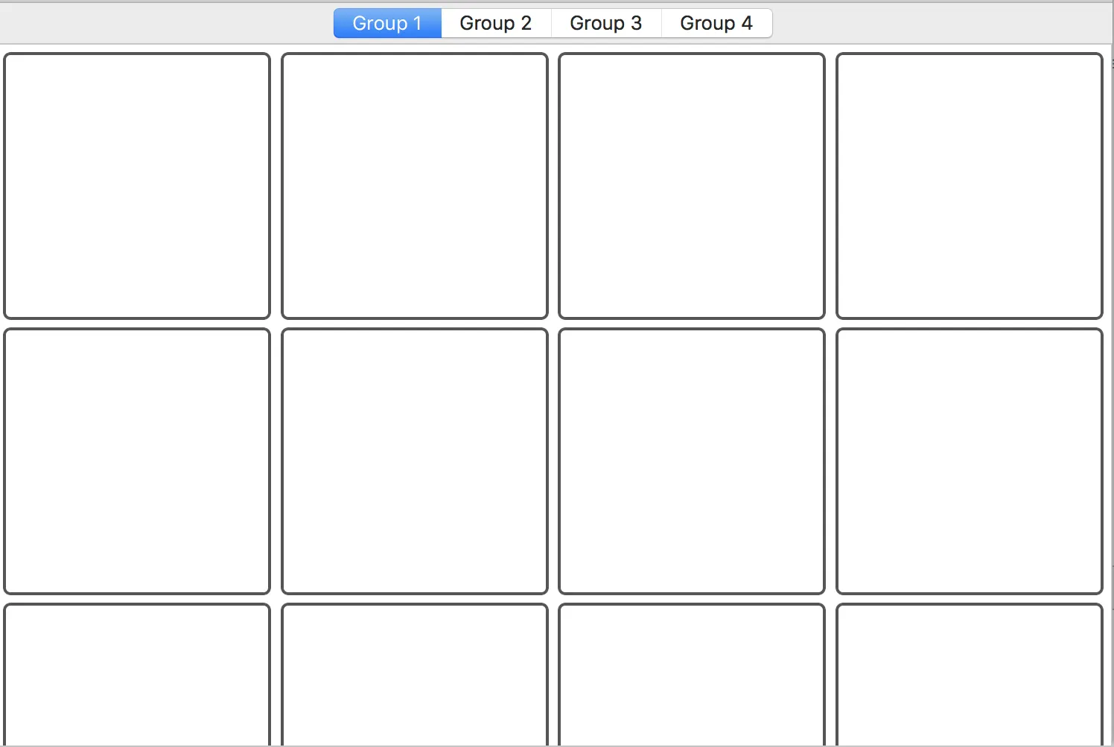Viewport: 1114px width, 747px height.
Task: Open the Group 3 tab
Action: (606, 23)
